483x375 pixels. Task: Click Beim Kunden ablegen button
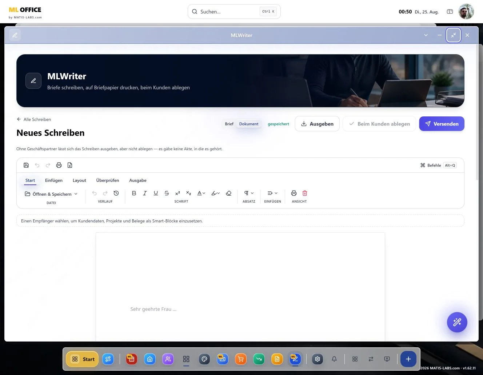[379, 124]
